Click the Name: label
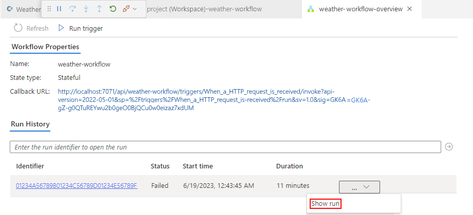Screen dimensions: 473x215 pyautogui.click(x=20, y=64)
